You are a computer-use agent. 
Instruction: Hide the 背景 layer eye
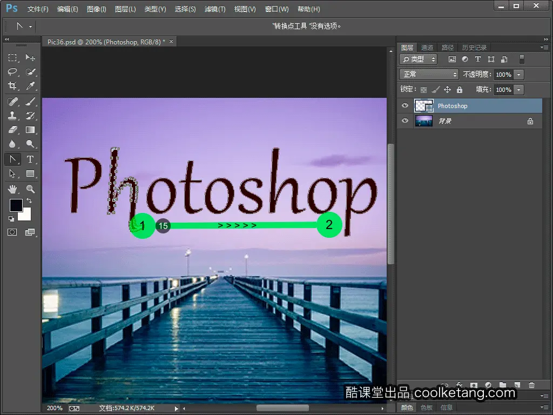click(405, 121)
